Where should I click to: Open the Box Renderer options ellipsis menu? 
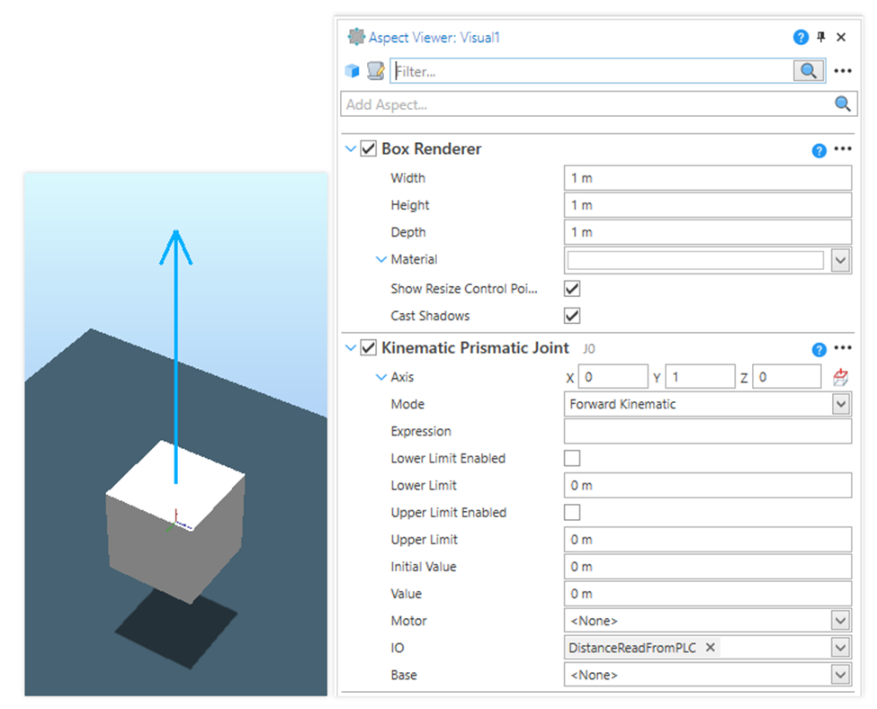(843, 150)
